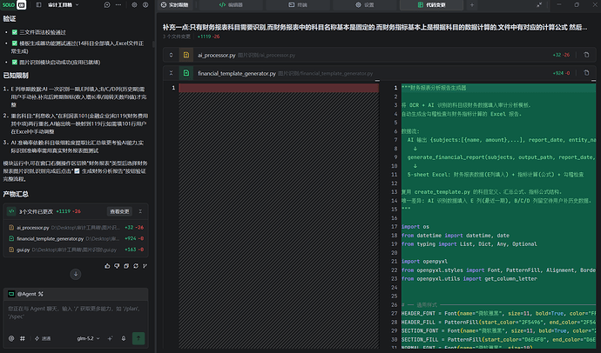Jump to latest with down-arrow button
Screen dimensions: 601x353
pyautogui.click(x=76, y=274)
